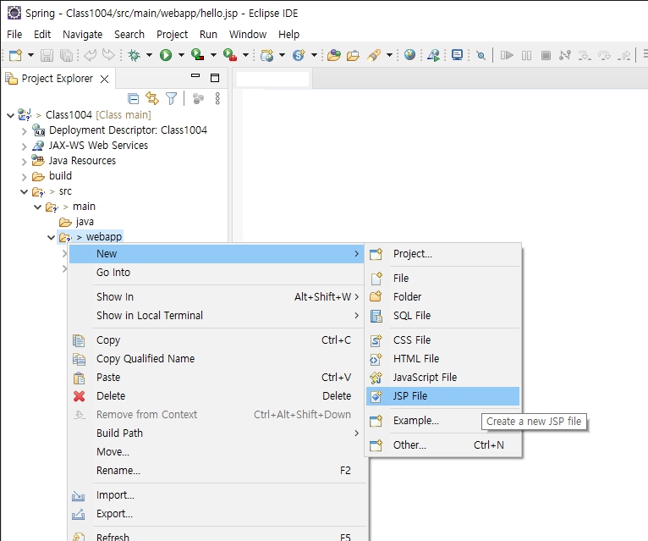This screenshot has width=648, height=541.
Task: Expand the Java Resources node
Action: click(x=24, y=162)
